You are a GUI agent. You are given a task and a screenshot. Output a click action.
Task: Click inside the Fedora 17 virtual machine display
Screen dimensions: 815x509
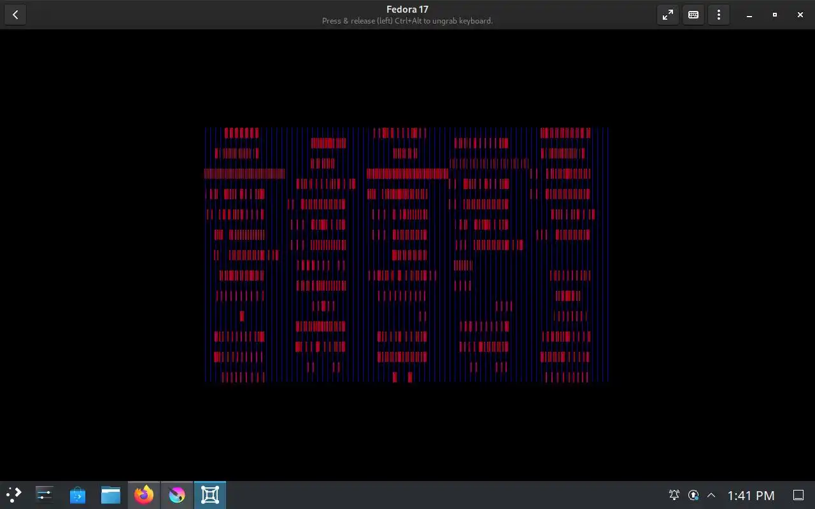tap(407, 254)
